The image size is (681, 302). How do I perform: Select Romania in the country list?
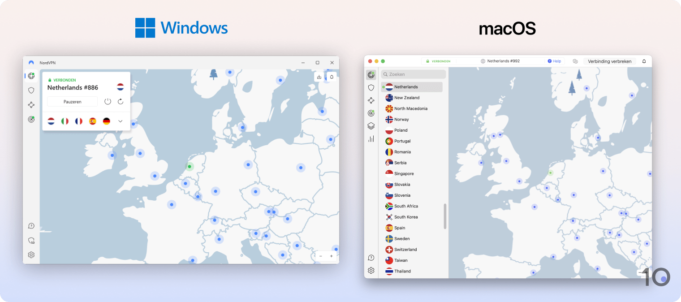(x=412, y=152)
